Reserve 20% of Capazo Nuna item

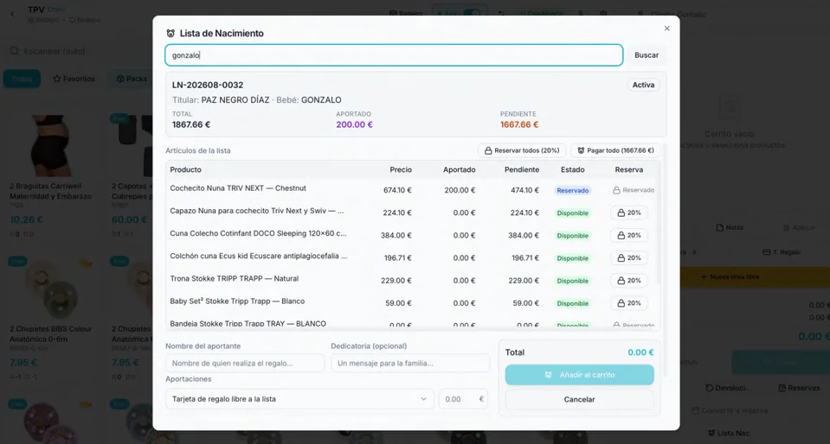pyautogui.click(x=629, y=213)
